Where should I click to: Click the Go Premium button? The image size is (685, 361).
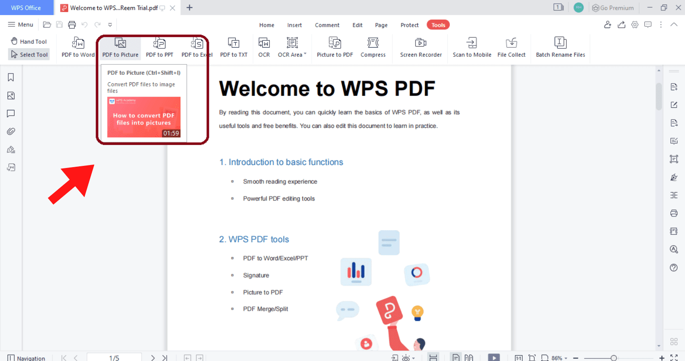[x=613, y=8]
